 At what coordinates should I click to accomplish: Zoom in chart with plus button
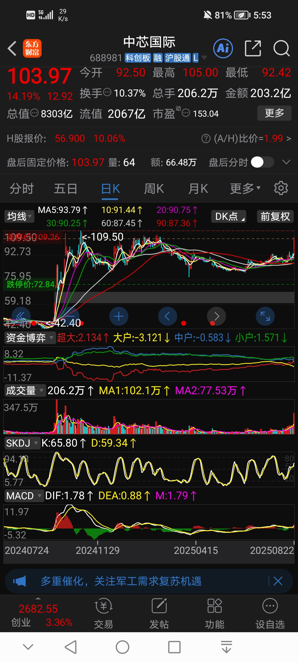pyautogui.click(x=119, y=316)
